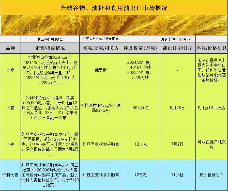Select the 俄罗斯 buyer/seller cell
This screenshot has width=228, height=191.
pyautogui.click(x=101, y=70)
